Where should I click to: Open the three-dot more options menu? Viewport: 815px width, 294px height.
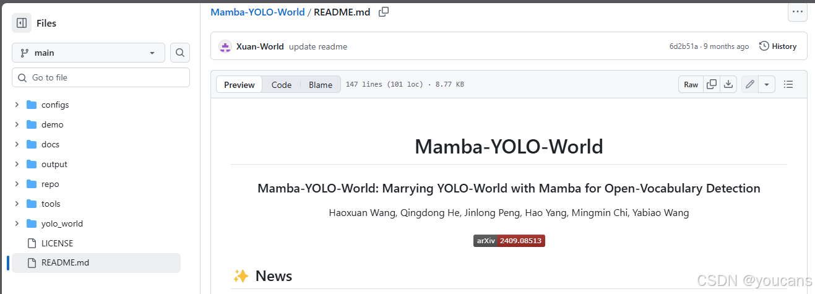pos(797,12)
